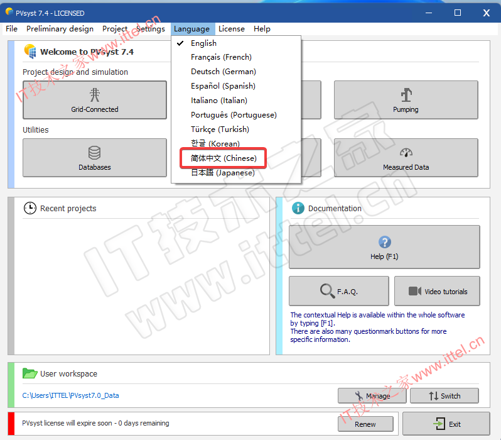Click the User workspace heading
Viewport: 501px width, 440px height.
tap(68, 374)
